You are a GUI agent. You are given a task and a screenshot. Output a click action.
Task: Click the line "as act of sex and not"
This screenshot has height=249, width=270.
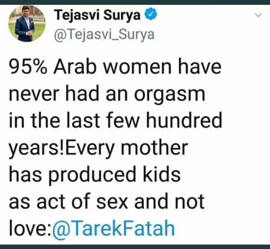point(107,202)
